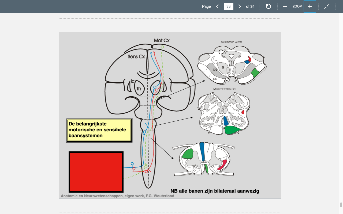
Task: Click the 'Anatomie en Neurowetenschappen' source caption
Action: 117,196
